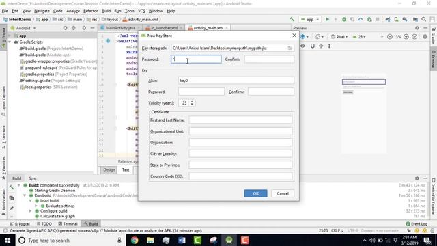Screen dimensions: 437x246
Task: Open design surface layers dropdown in Preview
Action: [305, 37]
